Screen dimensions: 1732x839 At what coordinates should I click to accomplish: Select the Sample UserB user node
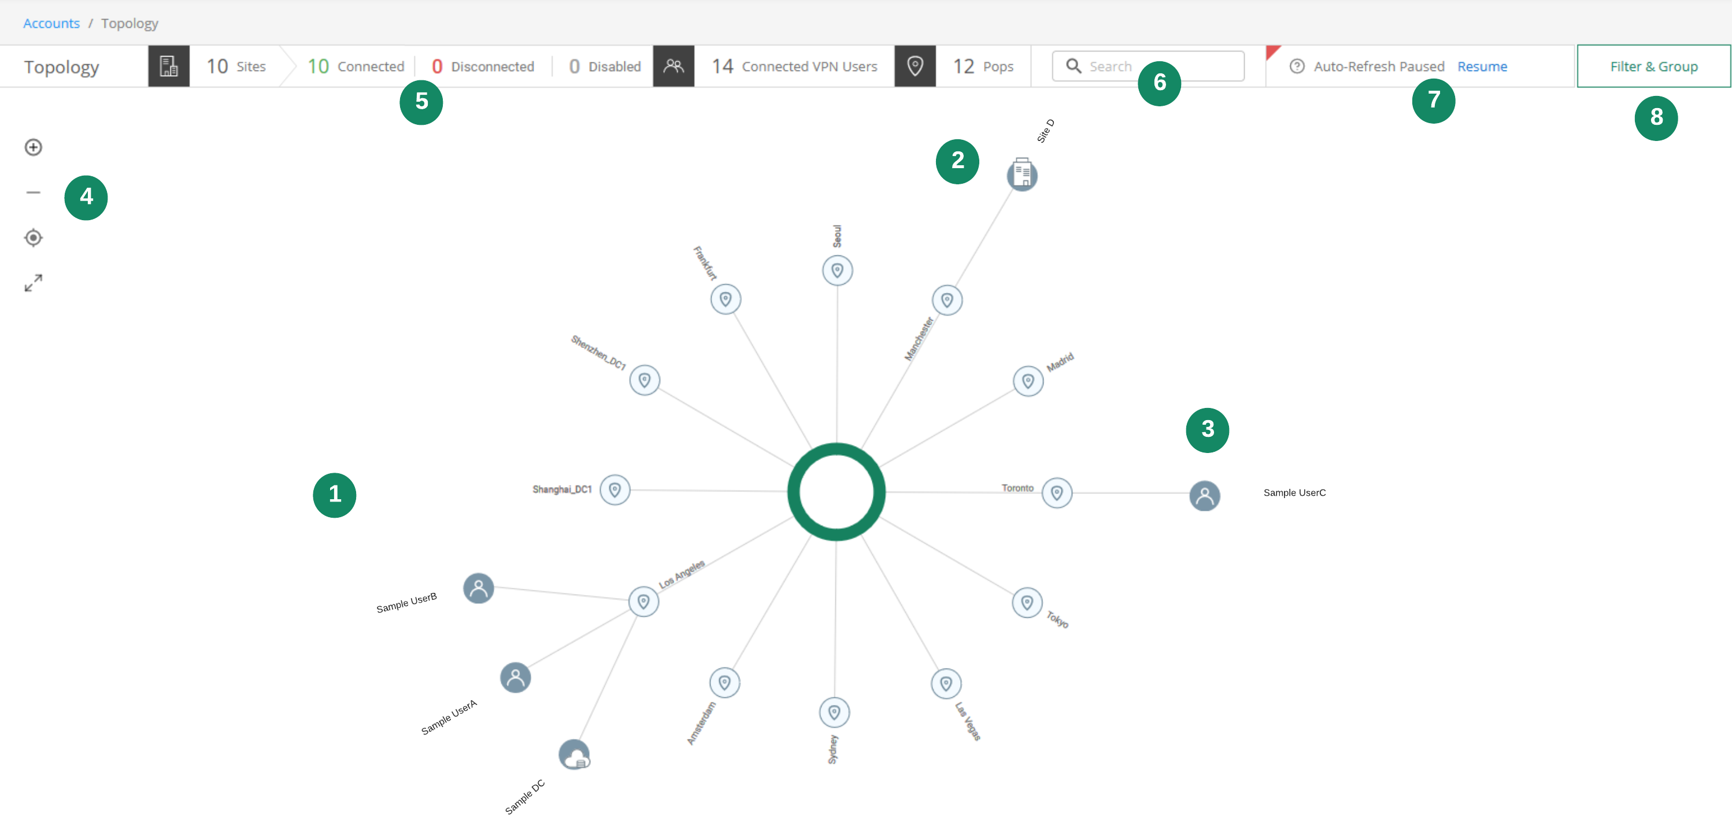point(478,588)
